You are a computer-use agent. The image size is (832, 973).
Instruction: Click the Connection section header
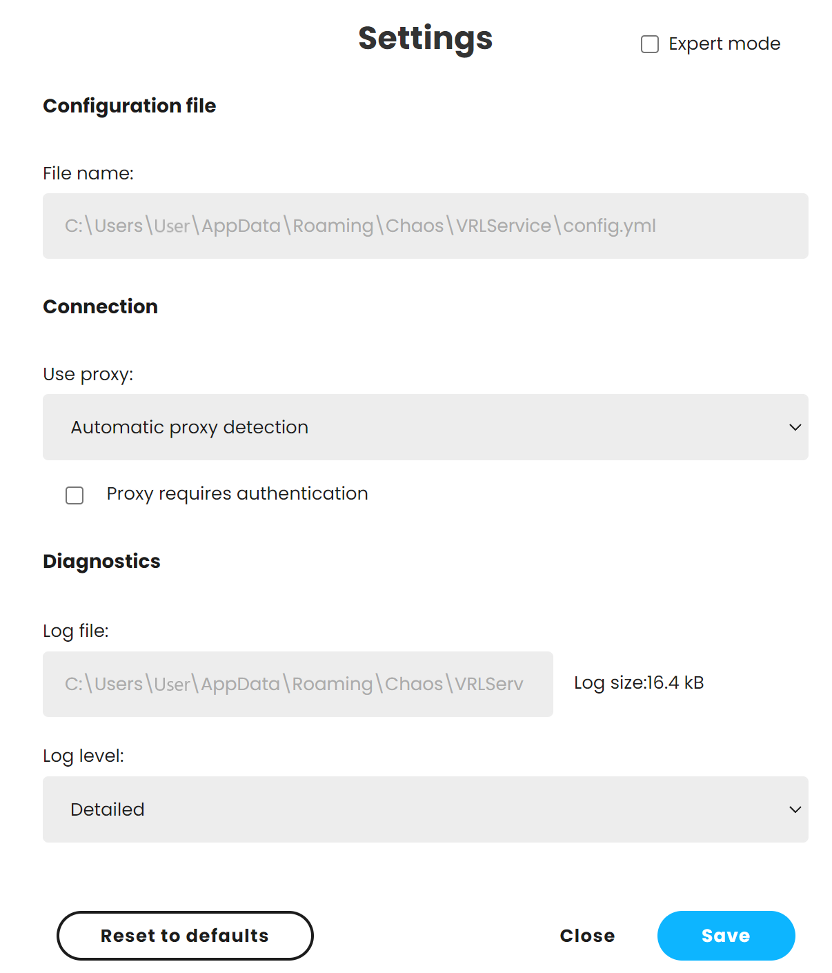(100, 306)
